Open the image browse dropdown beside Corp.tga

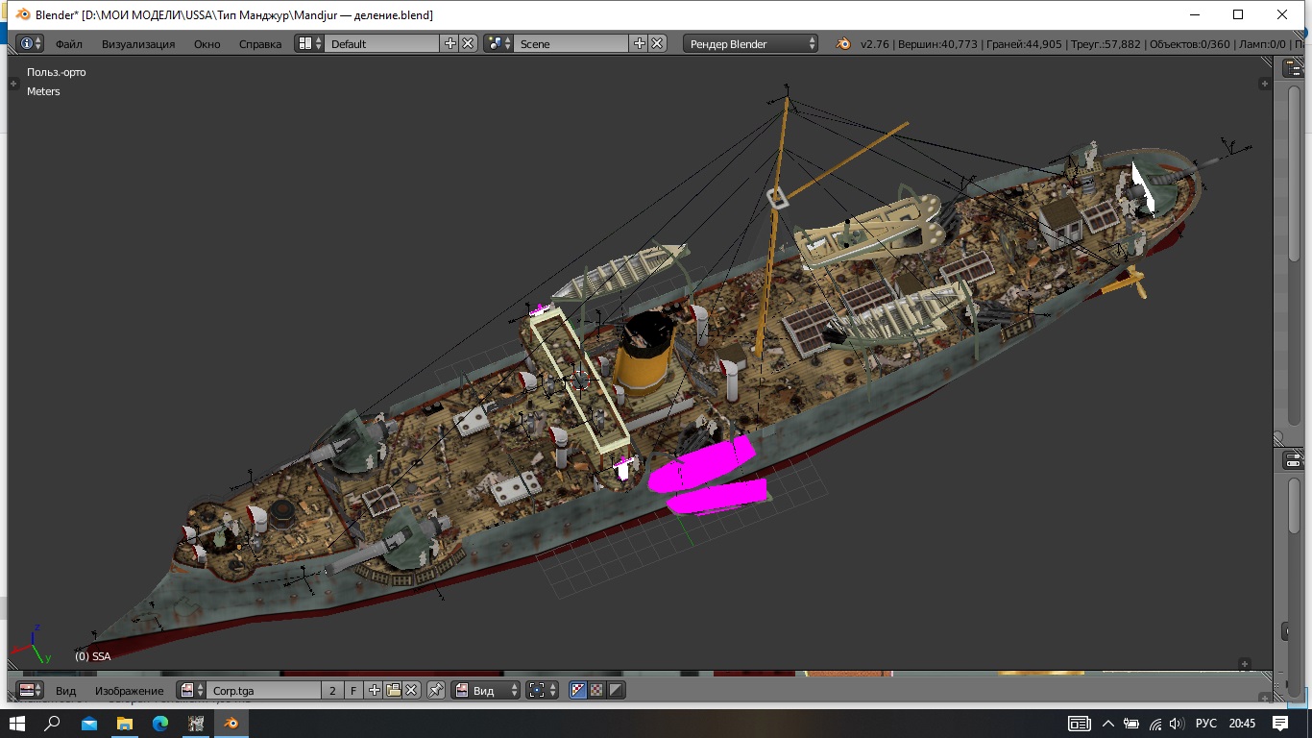click(x=192, y=690)
